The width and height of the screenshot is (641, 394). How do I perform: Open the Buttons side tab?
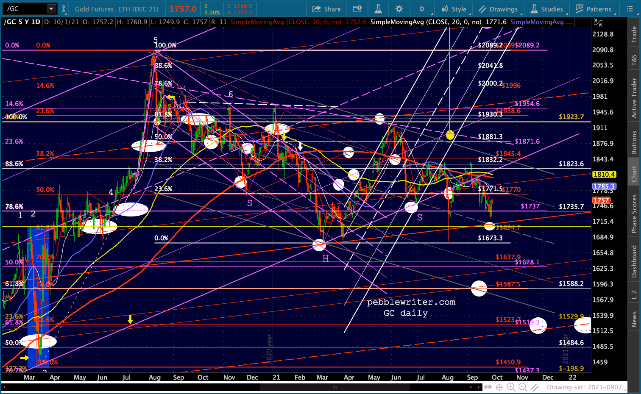click(634, 142)
